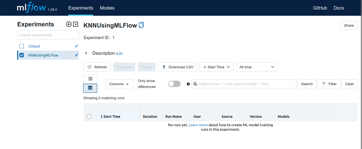Click the Models column header
The width and height of the screenshot is (362, 149).
(284, 116)
